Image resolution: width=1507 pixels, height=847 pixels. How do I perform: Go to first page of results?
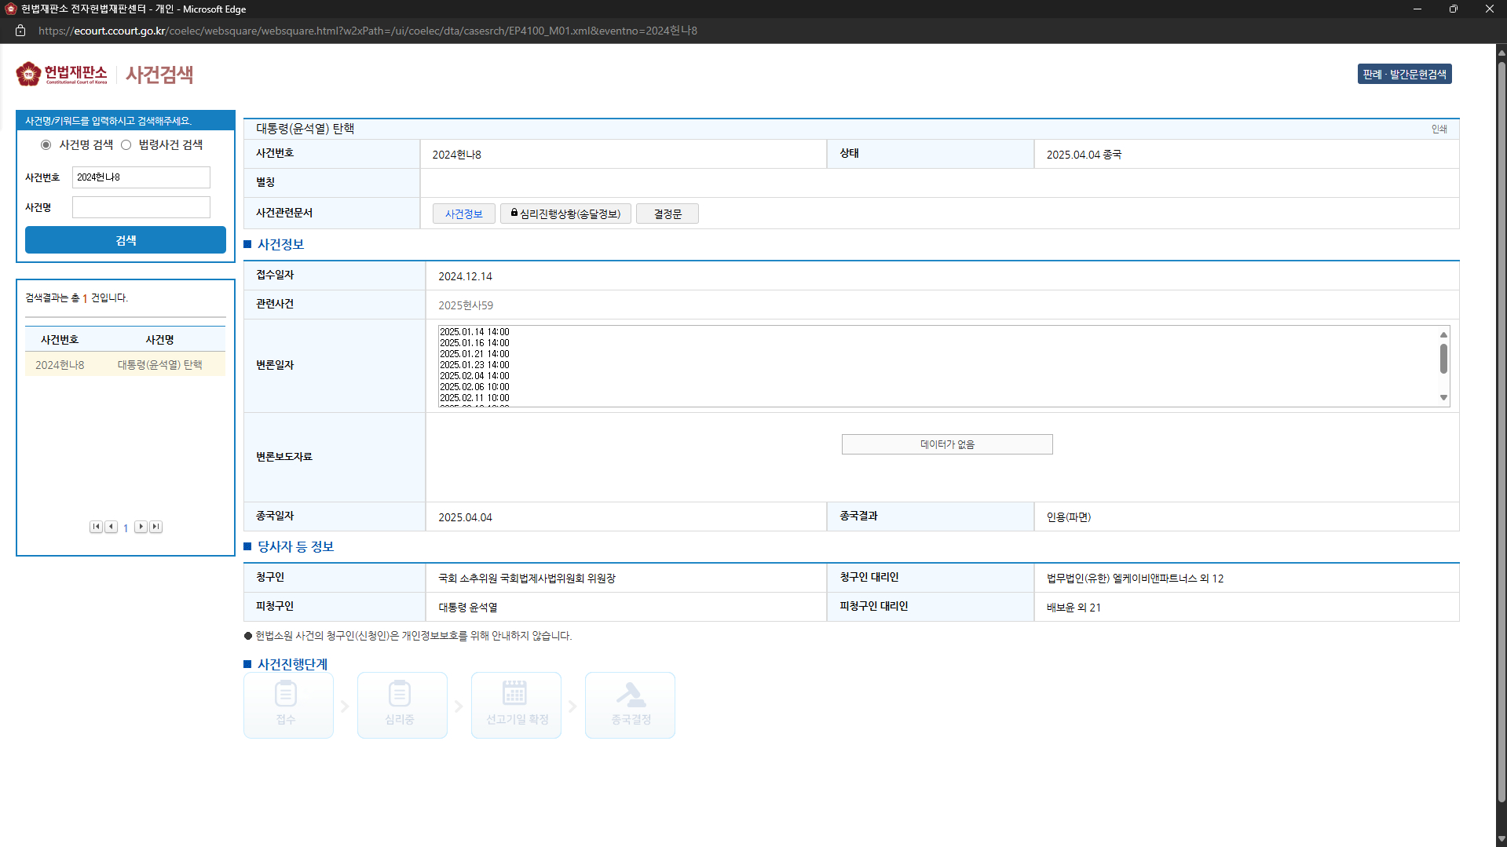click(x=96, y=527)
